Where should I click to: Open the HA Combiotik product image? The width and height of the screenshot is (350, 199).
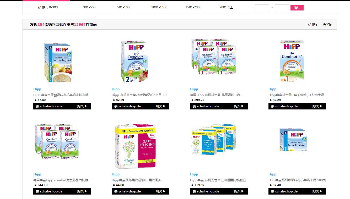pyautogui.click(x=292, y=62)
